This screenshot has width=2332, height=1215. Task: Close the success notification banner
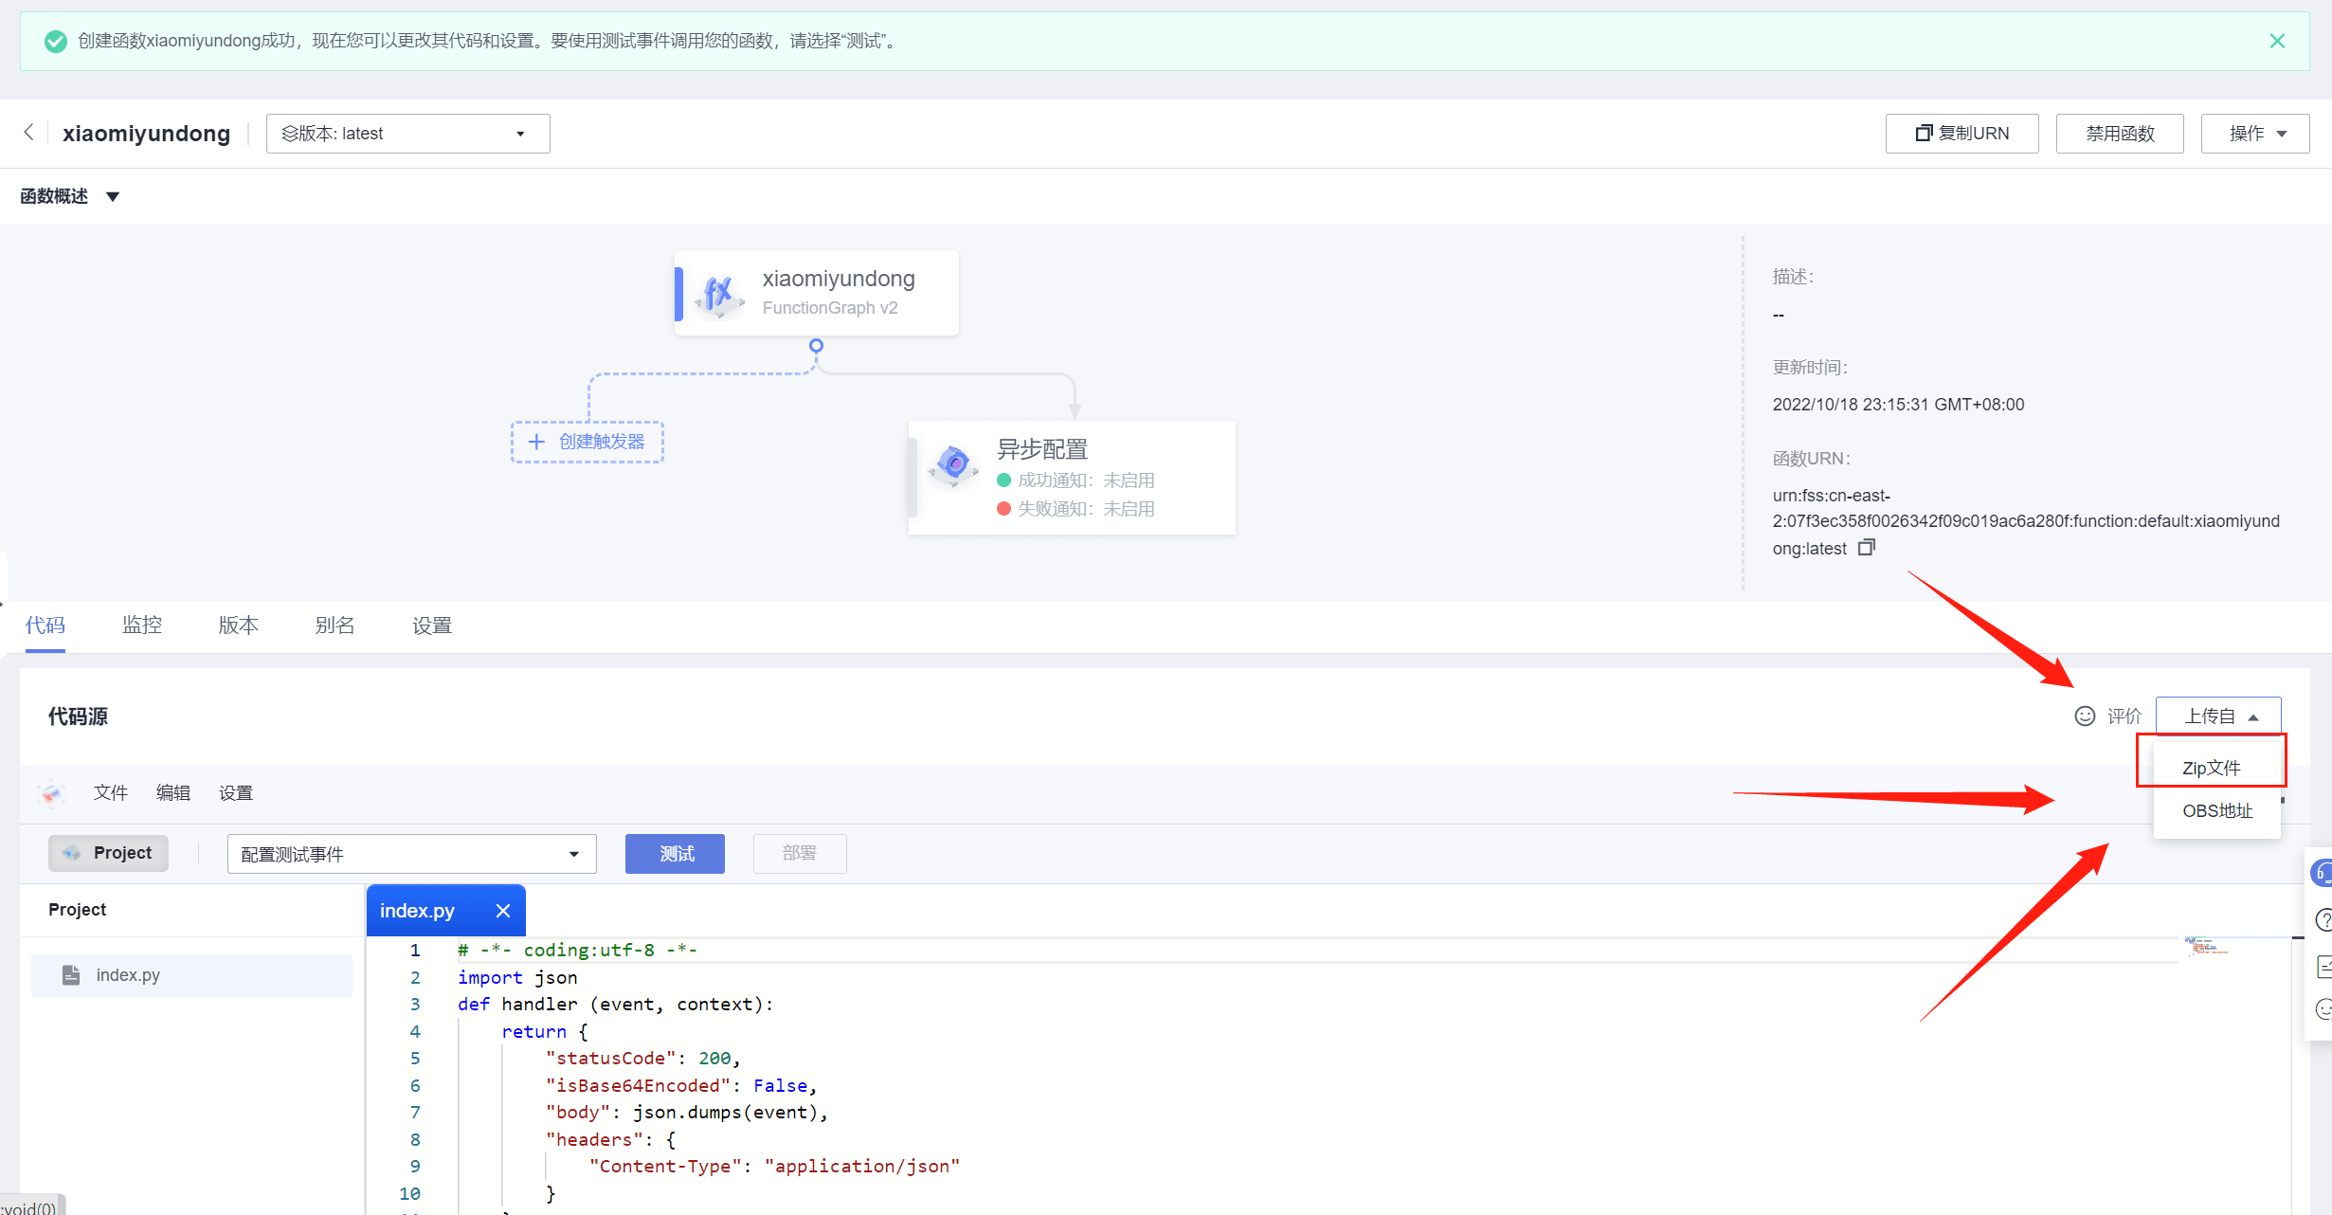pos(2277,41)
